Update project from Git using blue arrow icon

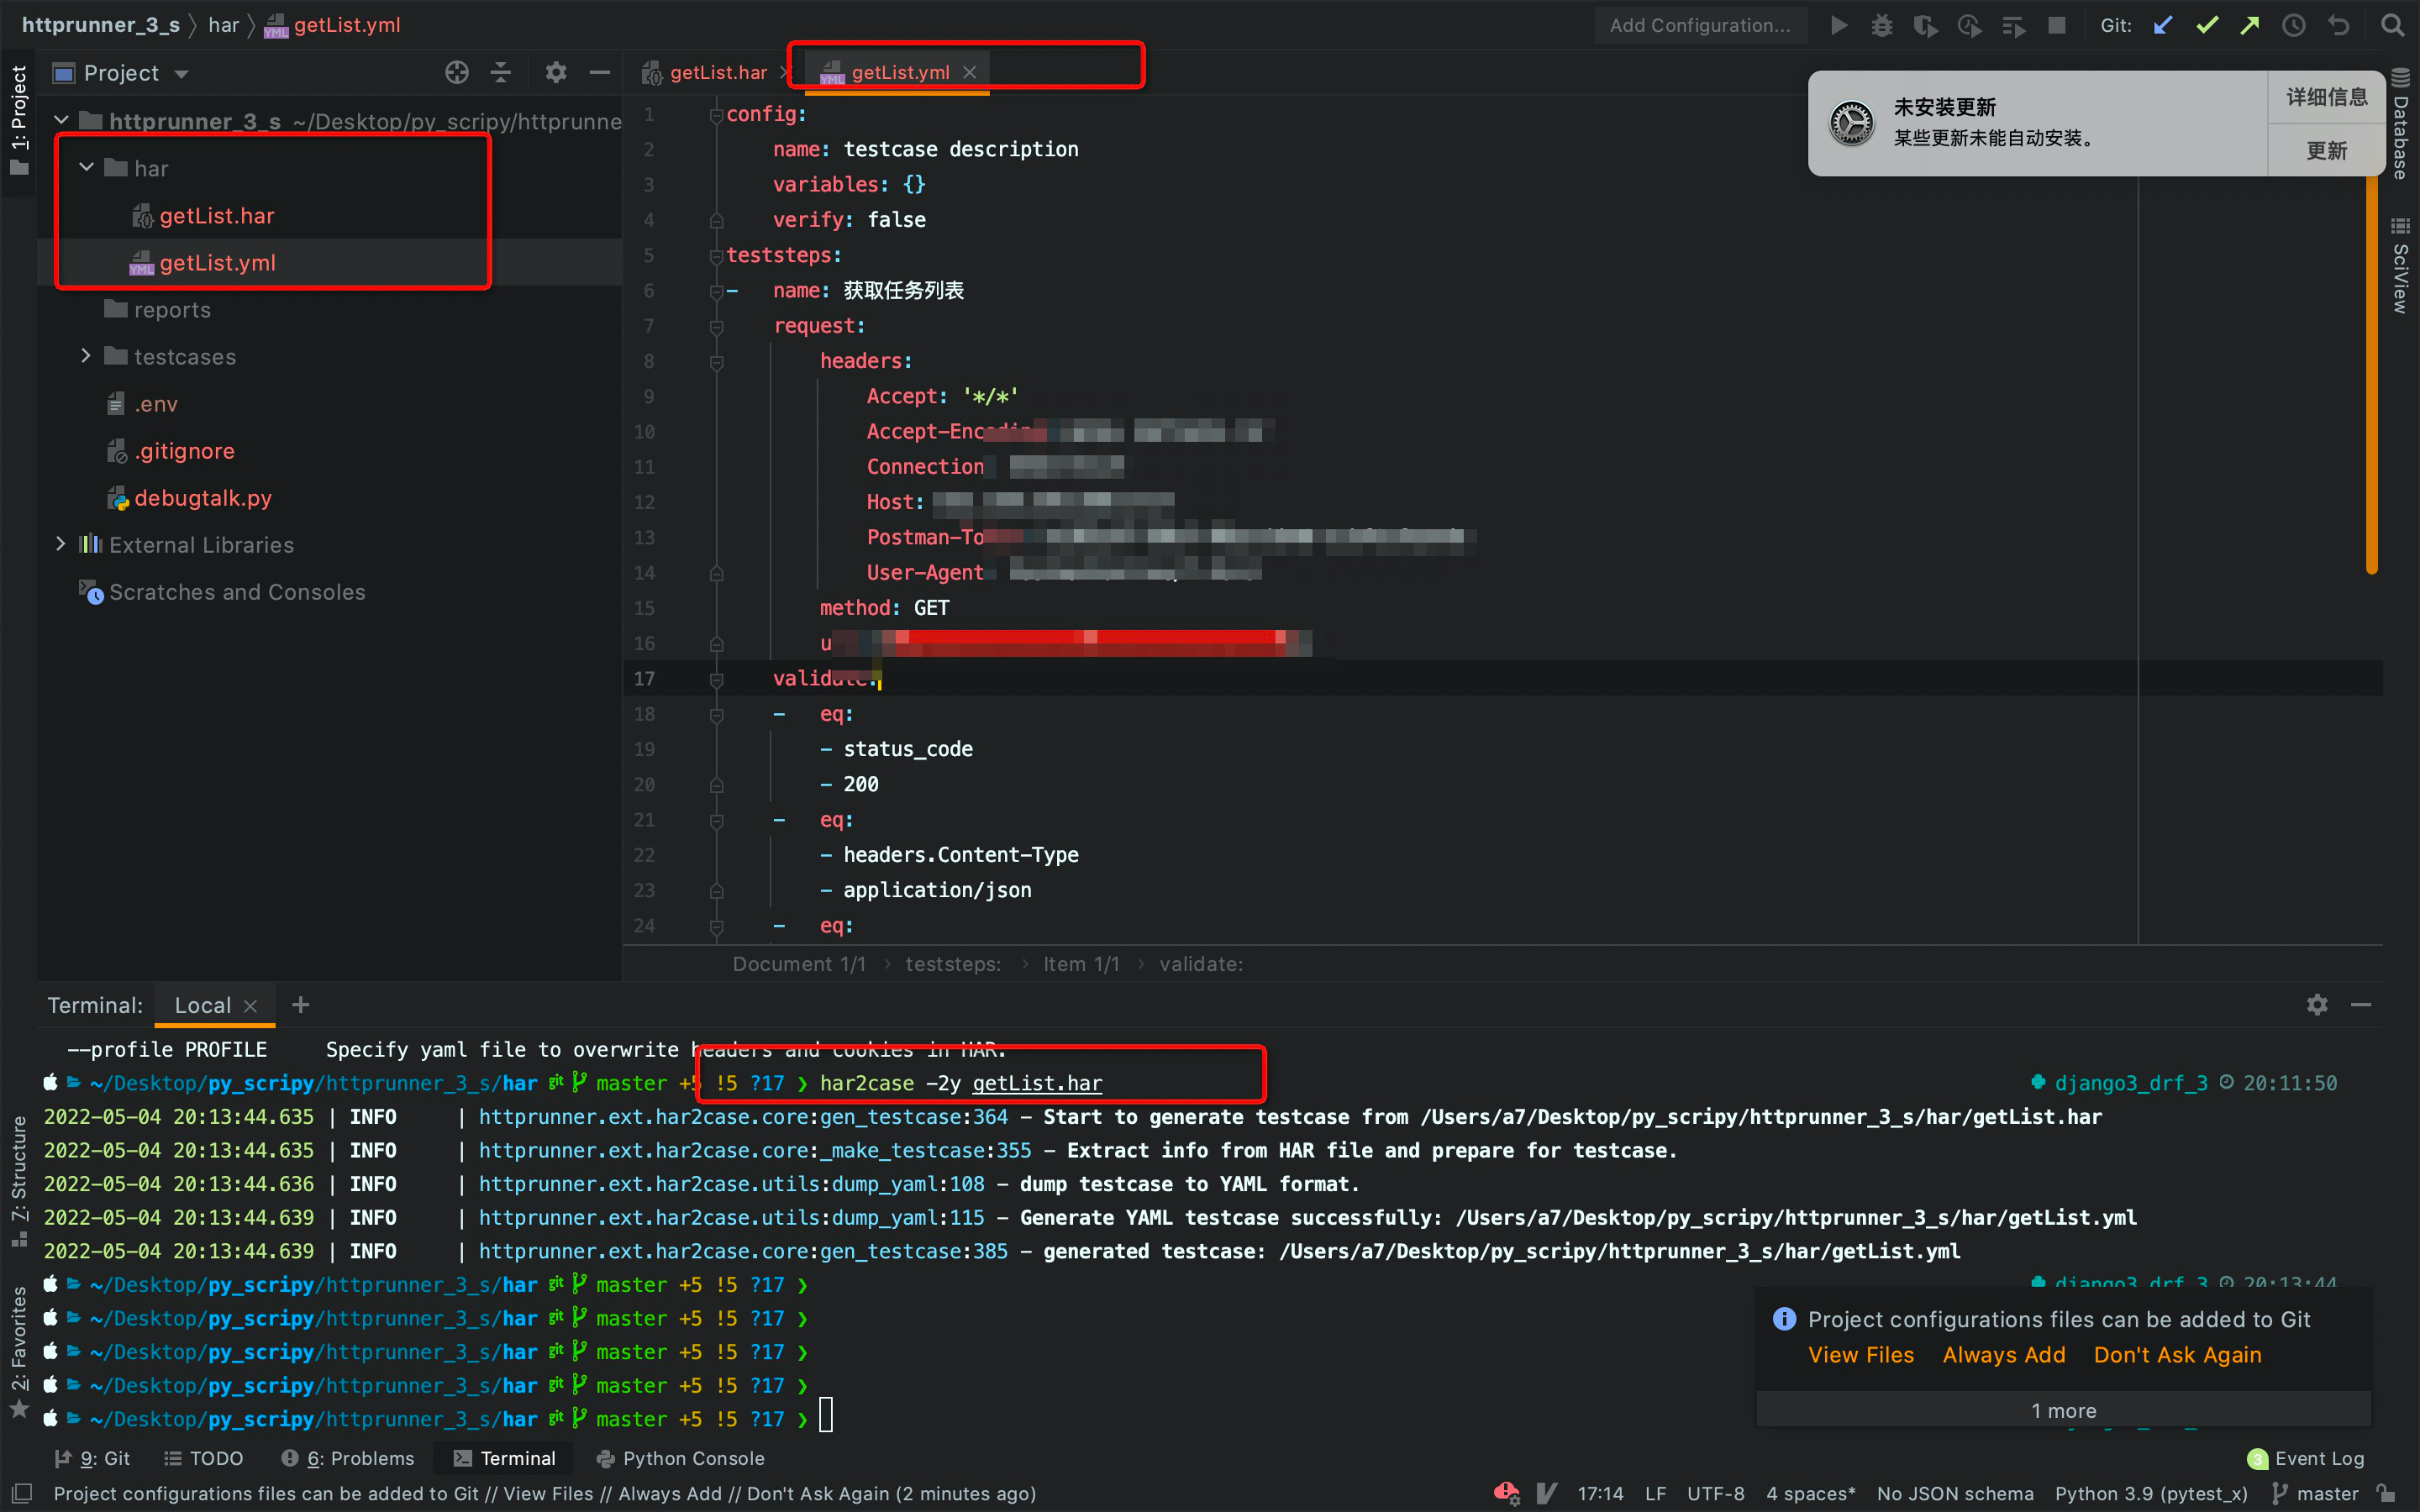tap(2163, 25)
